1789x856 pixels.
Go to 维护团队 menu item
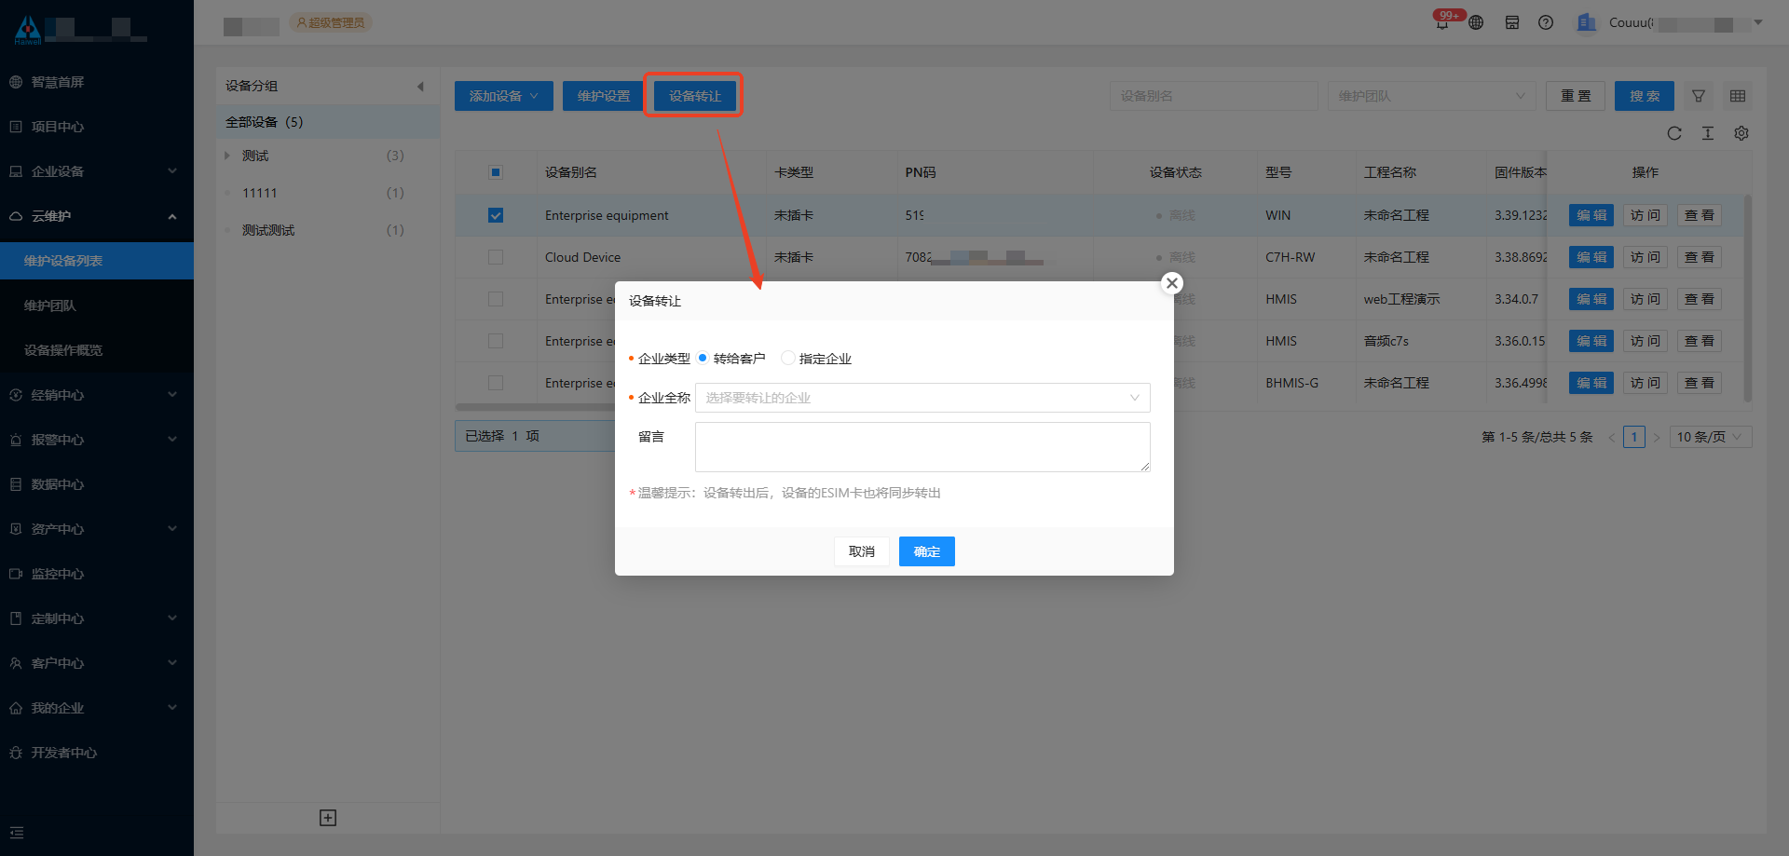pos(97,306)
